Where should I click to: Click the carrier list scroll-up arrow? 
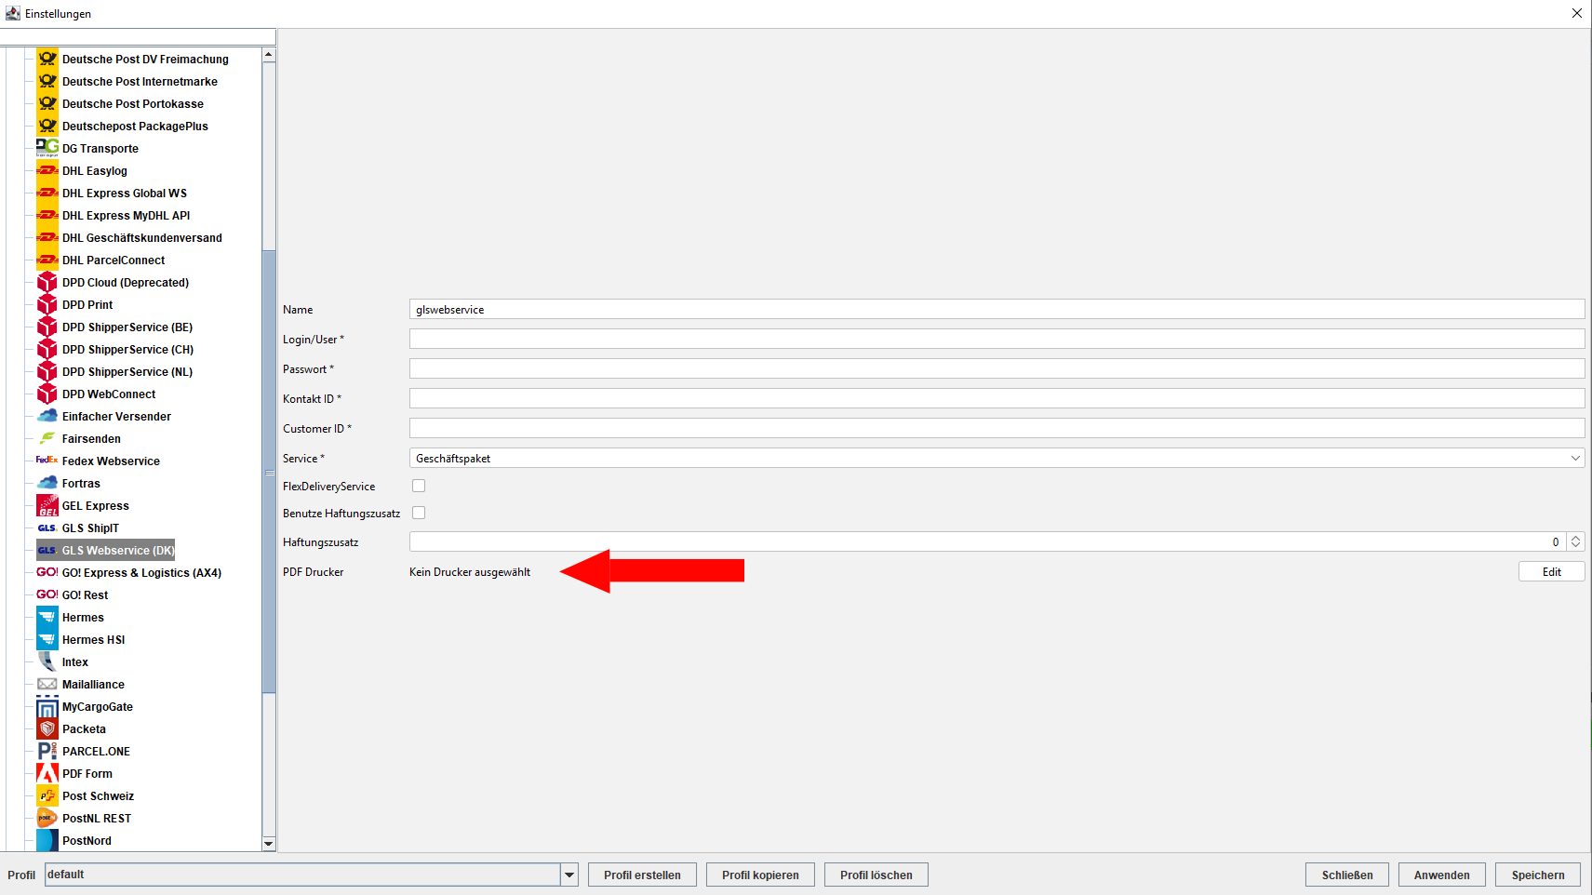(x=269, y=55)
